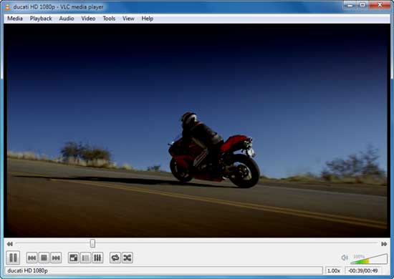Toggle elapsed/remaining time display
Viewport: 394px width, 279px height.
(363, 270)
